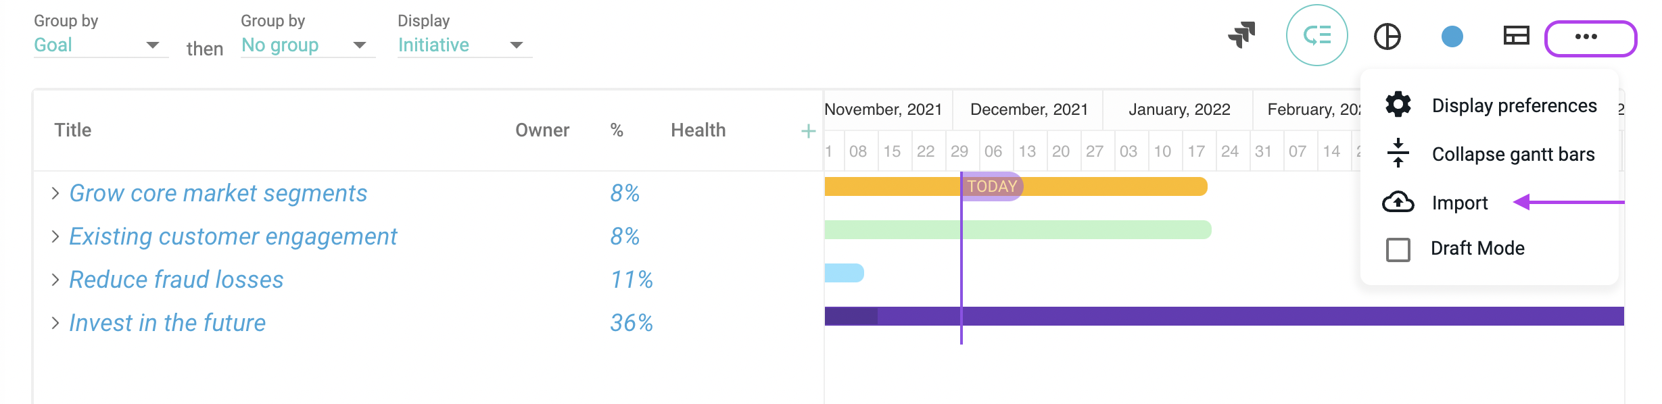This screenshot has height=404, width=1662.
Task: Open the Group by Goal dropdown
Action: pyautogui.click(x=100, y=45)
